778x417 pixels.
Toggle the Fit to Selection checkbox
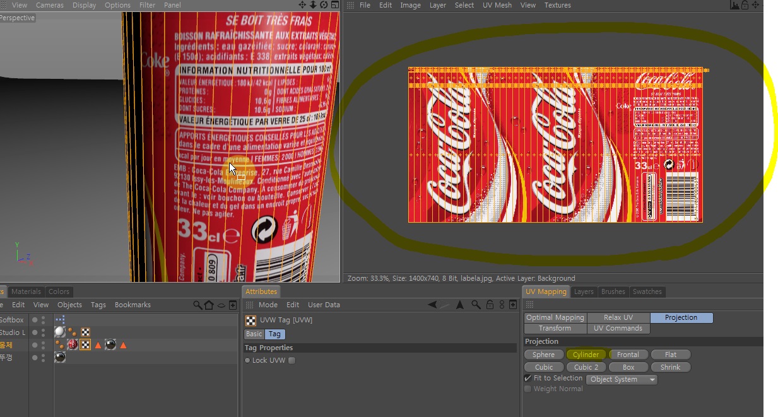pos(528,379)
